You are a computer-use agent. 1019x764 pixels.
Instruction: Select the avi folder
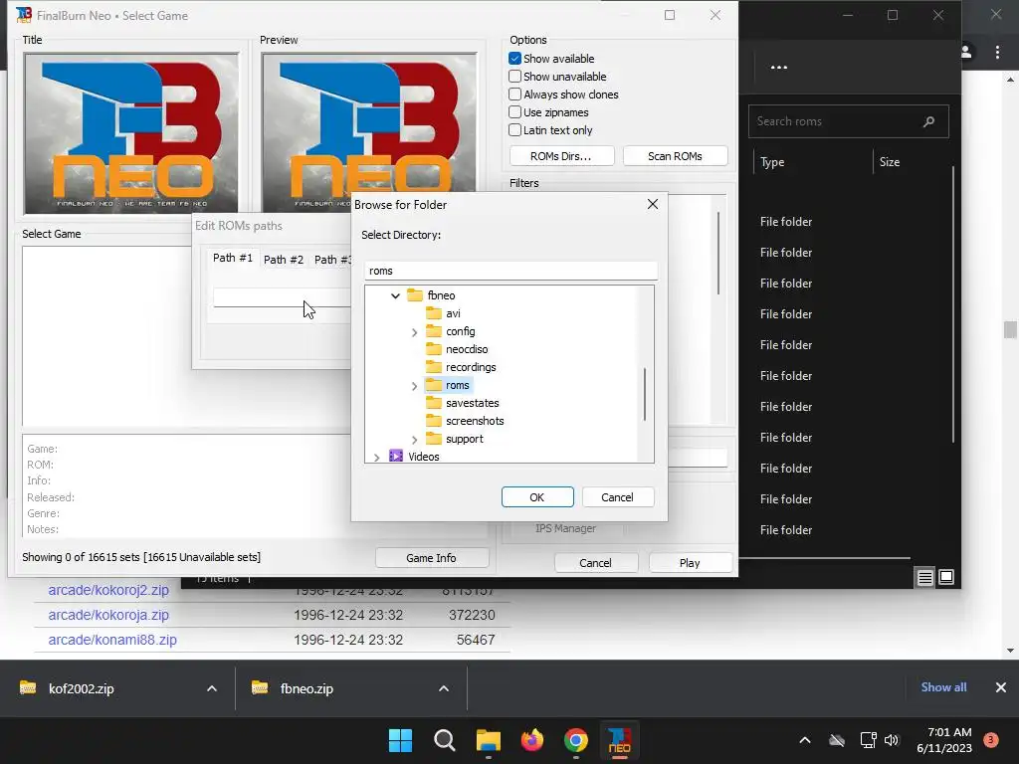[x=453, y=313]
